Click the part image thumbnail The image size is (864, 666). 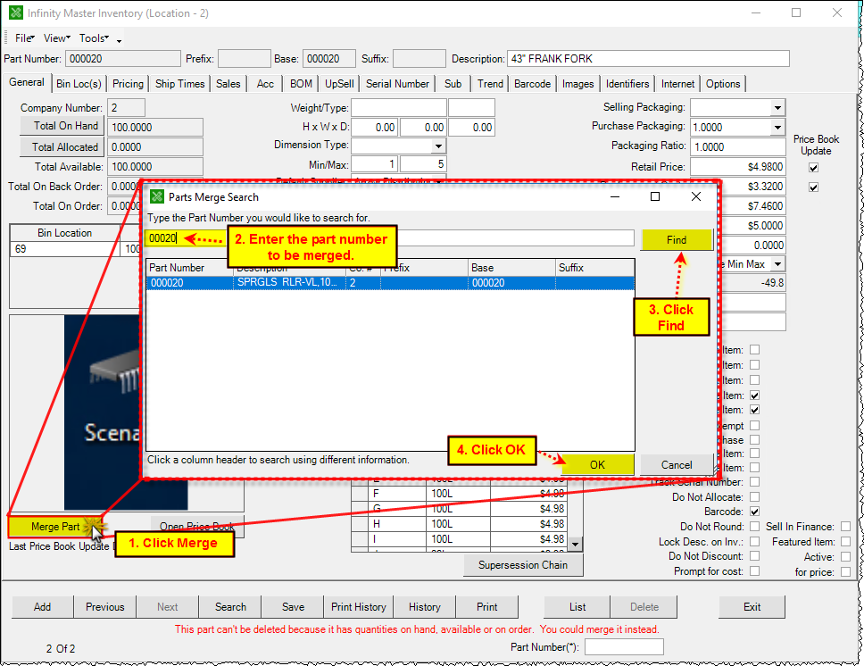coord(103,412)
